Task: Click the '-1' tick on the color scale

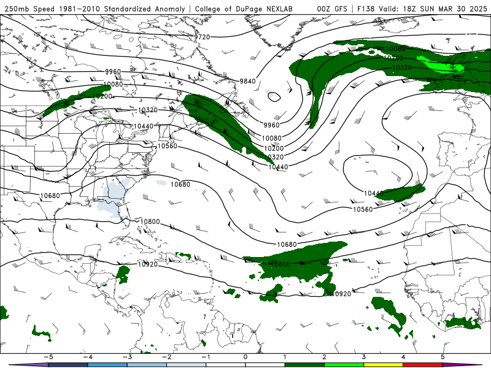Action: coord(206,357)
